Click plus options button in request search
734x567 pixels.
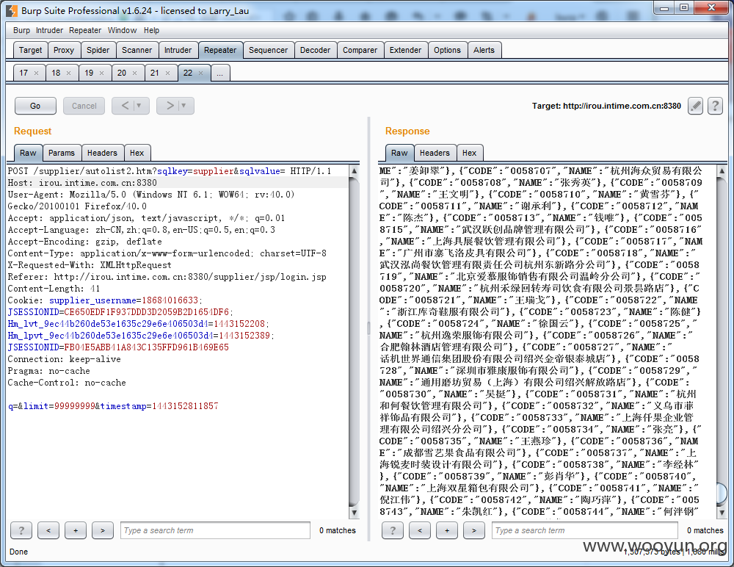[x=76, y=530]
